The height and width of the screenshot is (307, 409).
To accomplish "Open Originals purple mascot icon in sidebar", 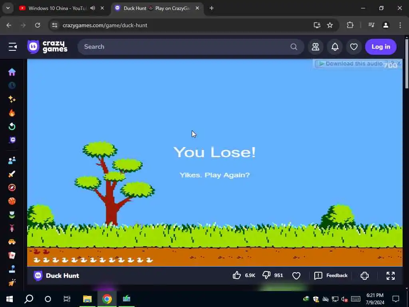I will (x=12, y=140).
